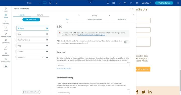The height and width of the screenshot is (95, 181).
Task: Redo the last action
Action: [131, 3]
